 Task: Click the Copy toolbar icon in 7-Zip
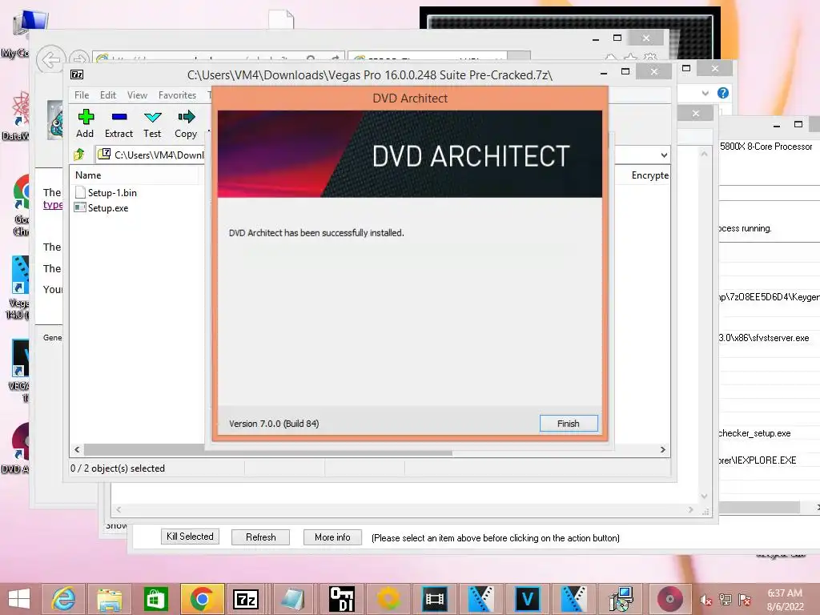tap(186, 124)
